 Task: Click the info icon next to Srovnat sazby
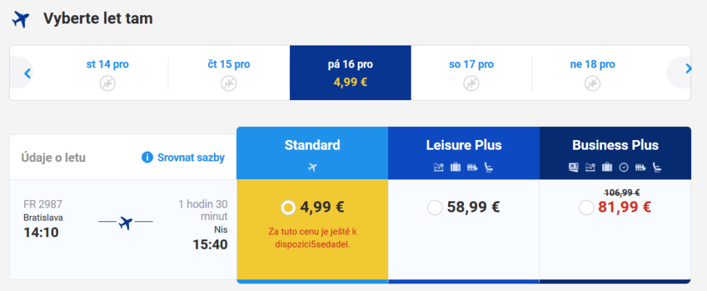point(147,158)
